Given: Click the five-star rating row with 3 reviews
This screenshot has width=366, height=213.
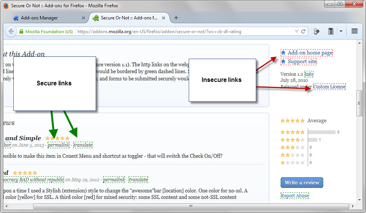Looking at the screenshot, I should coord(310,132).
